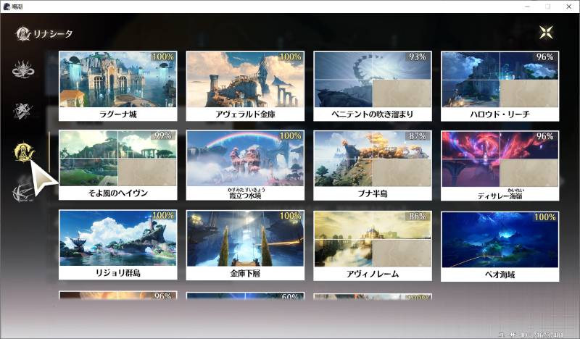Click the 86% progress on アヴィノレーム
Viewport: 580px width, 339px height.
(x=418, y=217)
